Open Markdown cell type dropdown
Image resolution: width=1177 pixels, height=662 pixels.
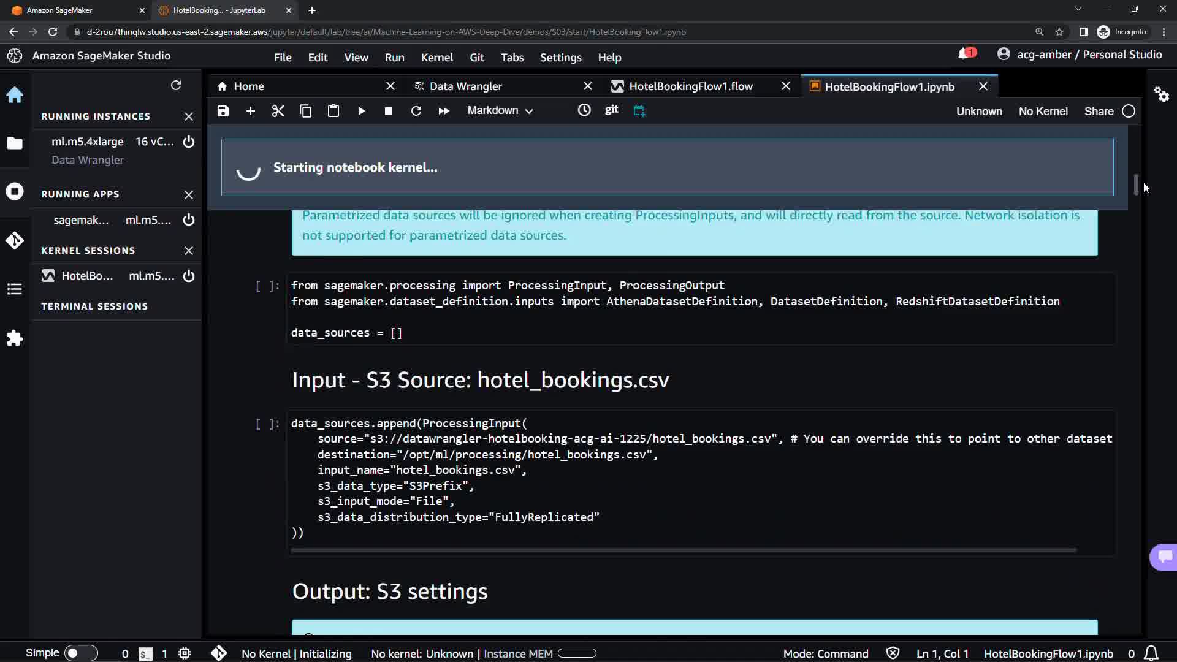(500, 110)
